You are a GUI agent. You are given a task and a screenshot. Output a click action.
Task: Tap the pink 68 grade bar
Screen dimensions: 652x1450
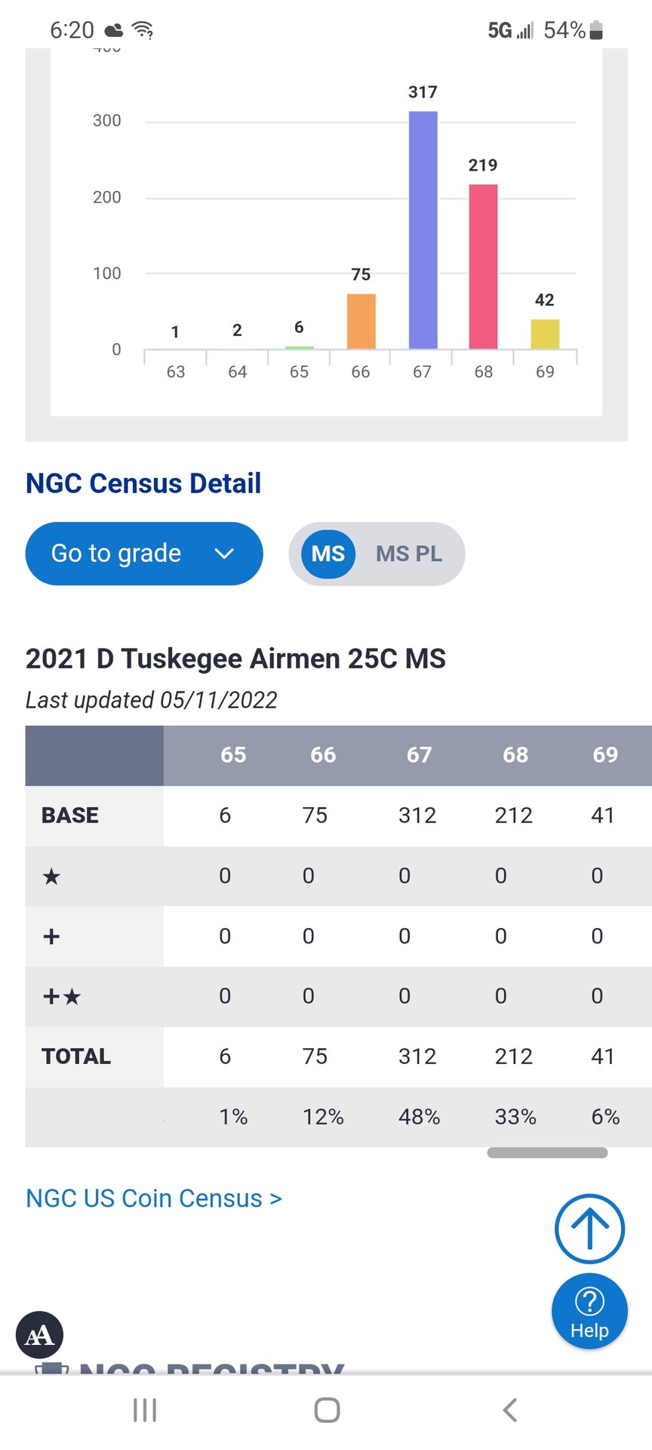(x=483, y=267)
